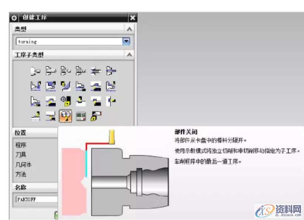The image size is (304, 220).
Task: Open the turning type dropdown arrow
Action: [126, 42]
